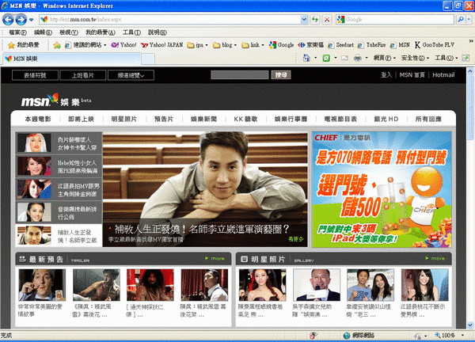Click the 搜尋 search button

click(x=281, y=75)
